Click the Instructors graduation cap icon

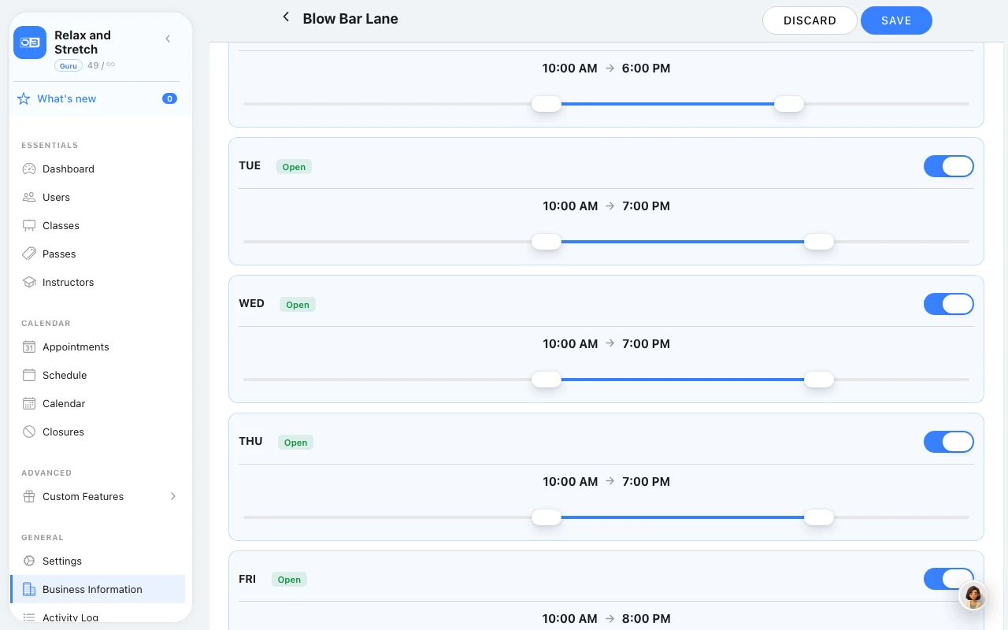(x=29, y=282)
